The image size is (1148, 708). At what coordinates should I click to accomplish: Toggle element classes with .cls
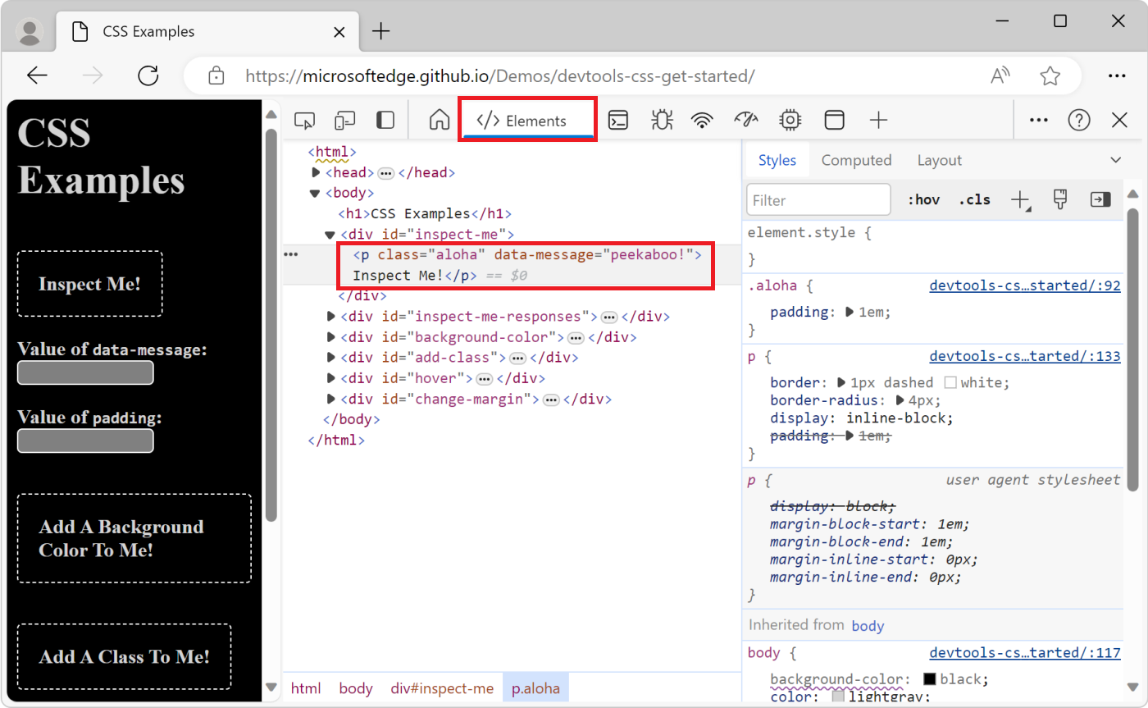[x=974, y=199]
